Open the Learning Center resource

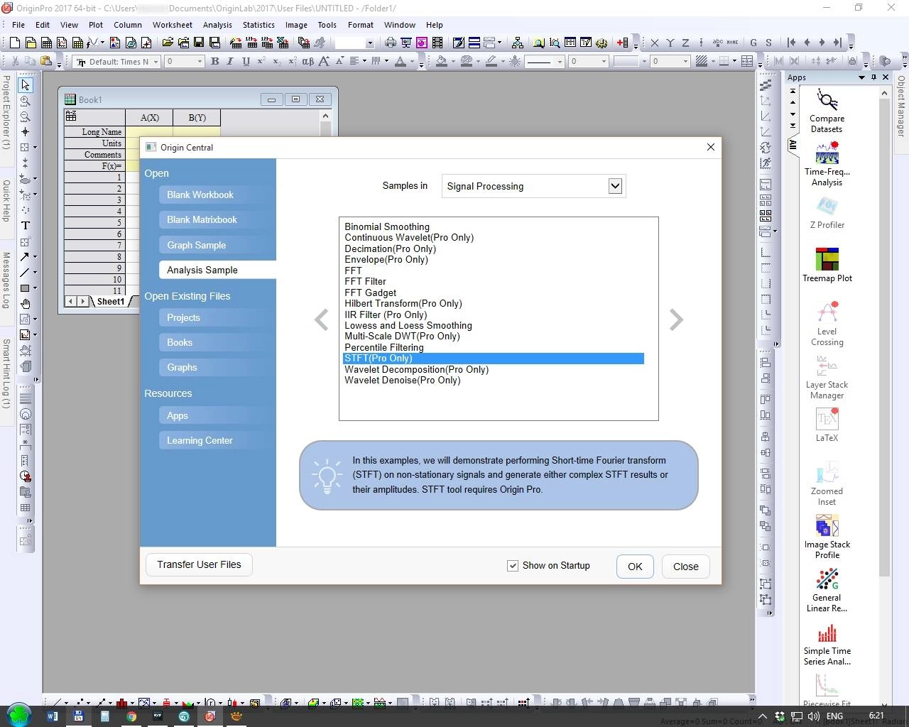click(x=200, y=440)
